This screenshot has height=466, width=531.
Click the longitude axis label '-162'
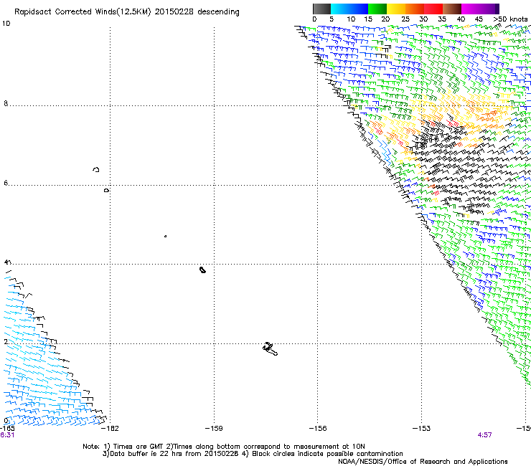111,429
